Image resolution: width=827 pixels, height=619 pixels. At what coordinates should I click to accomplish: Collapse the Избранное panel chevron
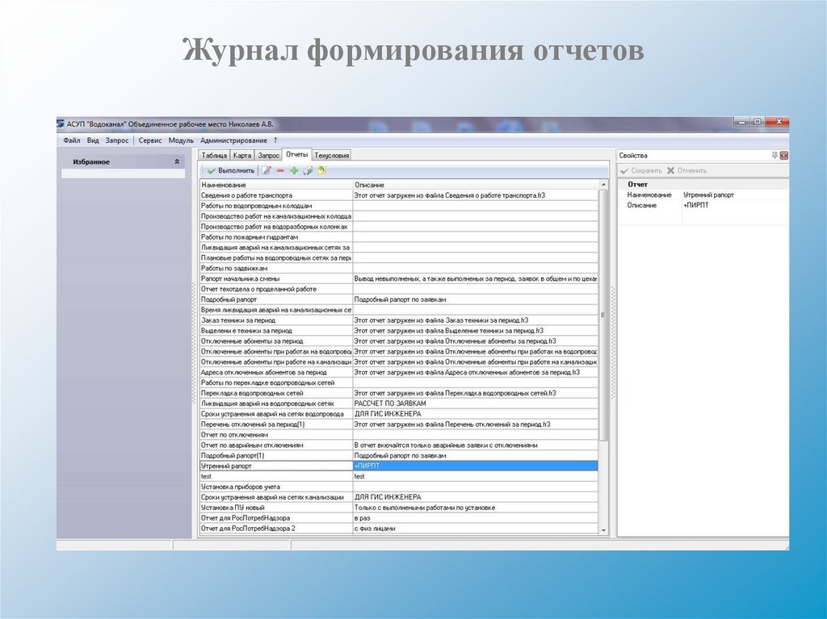pyautogui.click(x=177, y=162)
